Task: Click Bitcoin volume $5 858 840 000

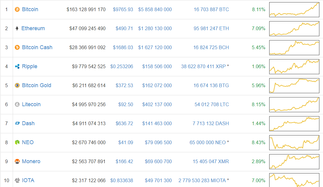Action: (x=155, y=9)
